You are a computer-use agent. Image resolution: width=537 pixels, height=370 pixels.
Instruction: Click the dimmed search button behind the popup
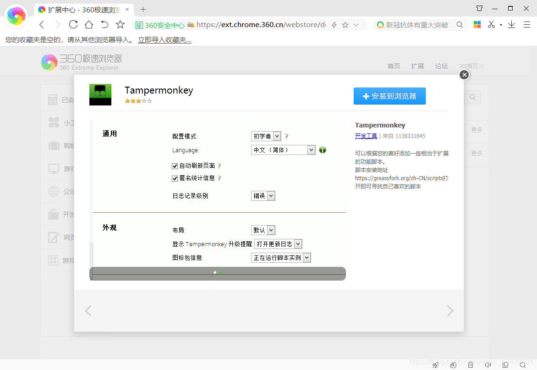coord(472,97)
